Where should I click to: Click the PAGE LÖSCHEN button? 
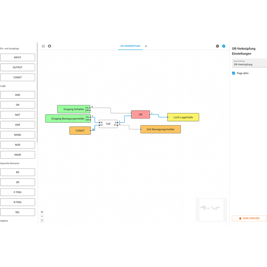[249, 218]
